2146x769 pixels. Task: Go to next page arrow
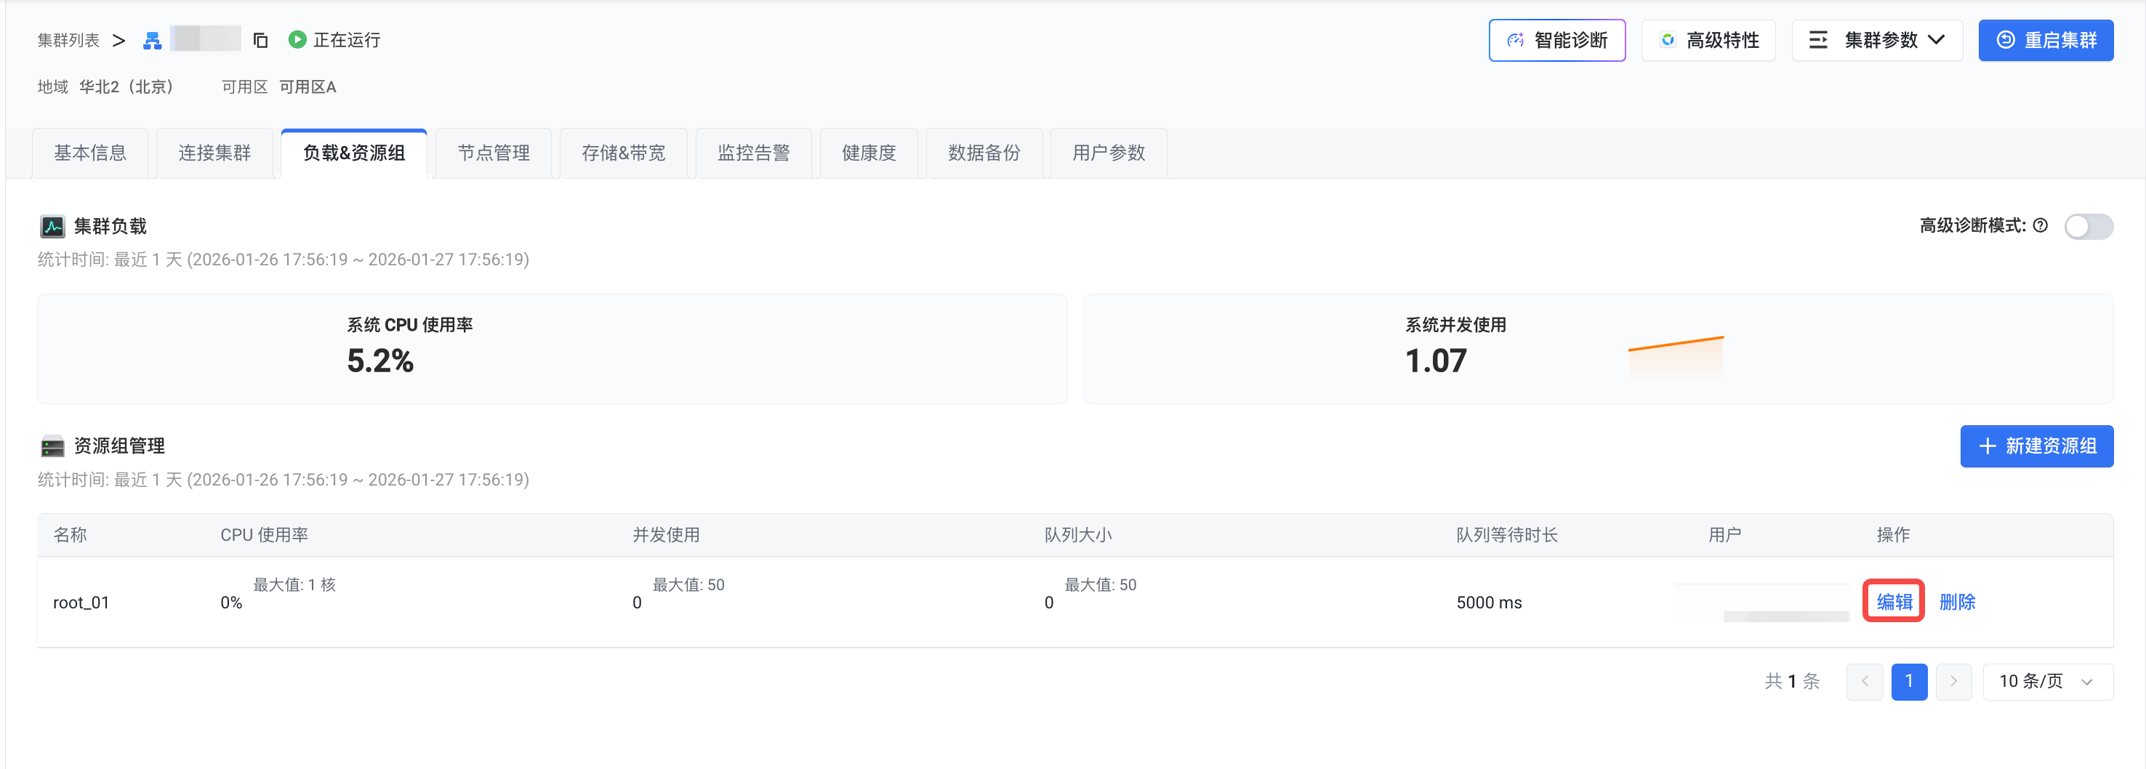tap(1953, 680)
